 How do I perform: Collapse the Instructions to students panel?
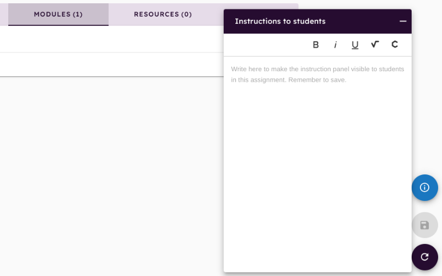[x=403, y=21]
